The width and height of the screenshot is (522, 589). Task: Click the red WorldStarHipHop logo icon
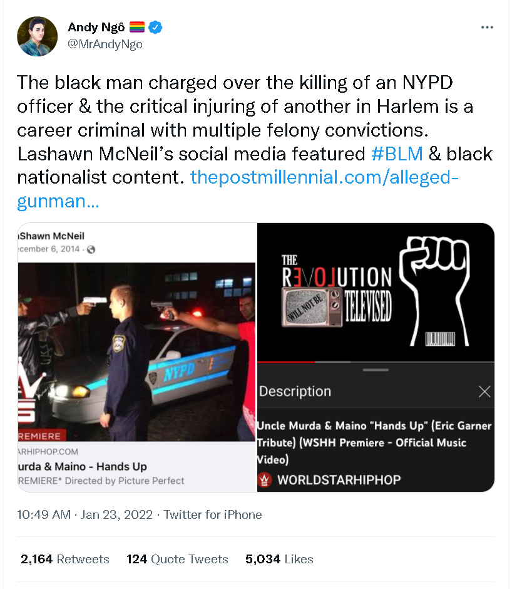(265, 480)
